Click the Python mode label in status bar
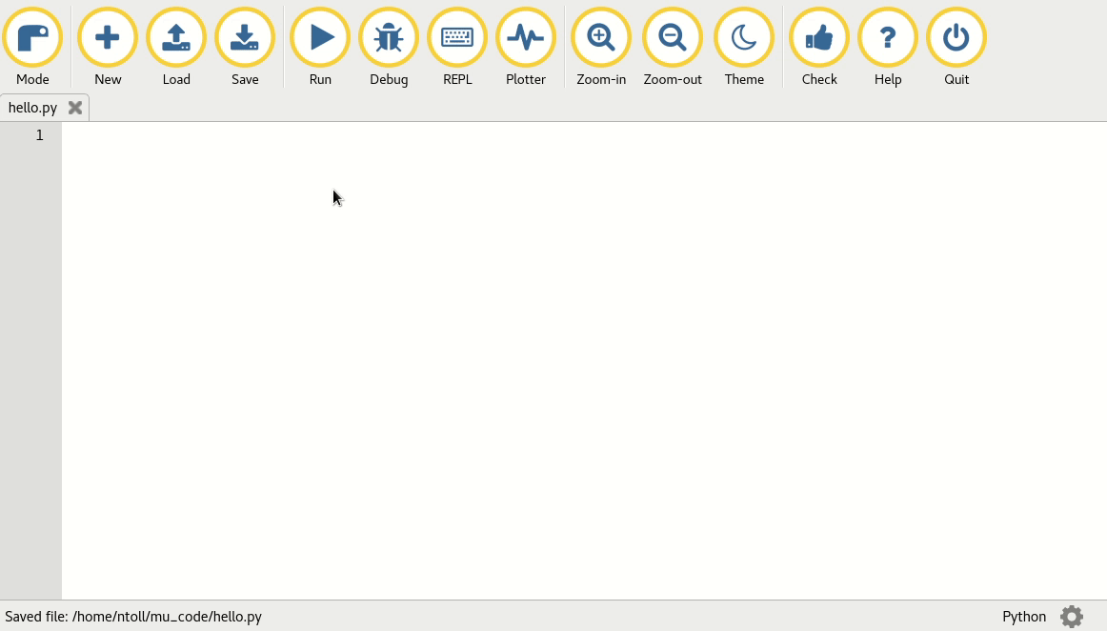Screen dimensions: 1107x631 coord(1024,617)
